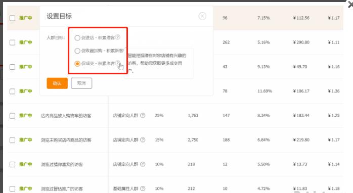The width and height of the screenshot is (353, 193).
Task: Tick checkbox for 浏览未购买店内商品的访客 row
Action: tap(12, 140)
